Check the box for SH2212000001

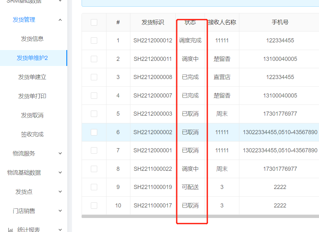(94, 150)
